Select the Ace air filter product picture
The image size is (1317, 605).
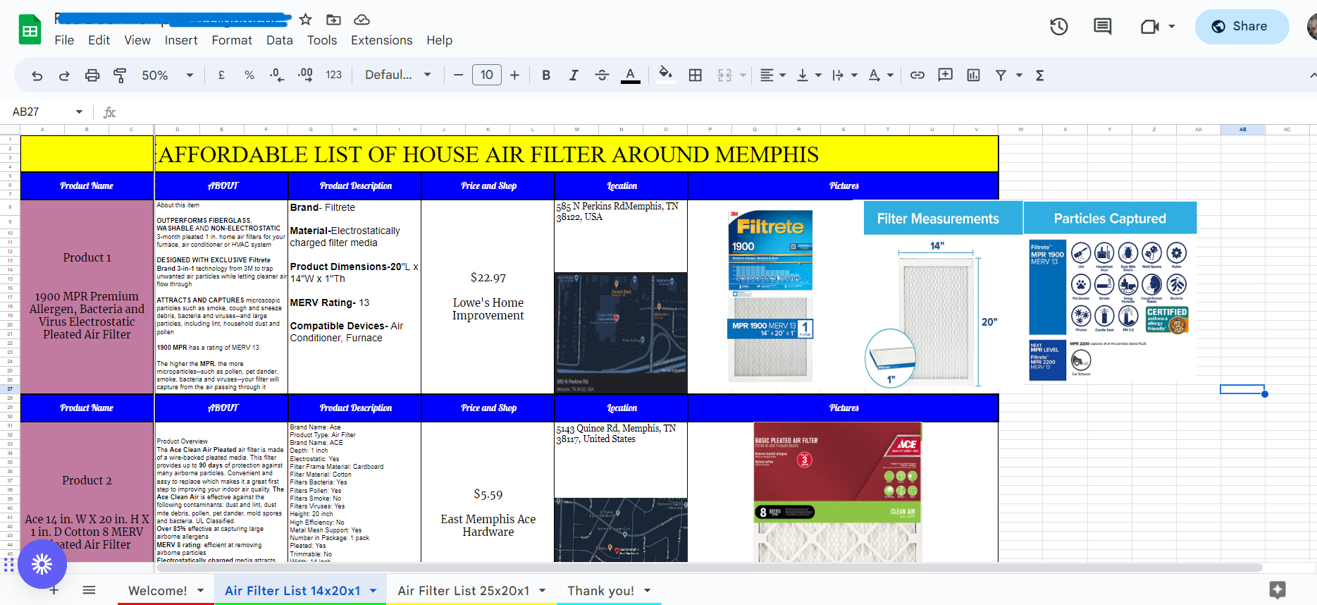click(x=838, y=492)
